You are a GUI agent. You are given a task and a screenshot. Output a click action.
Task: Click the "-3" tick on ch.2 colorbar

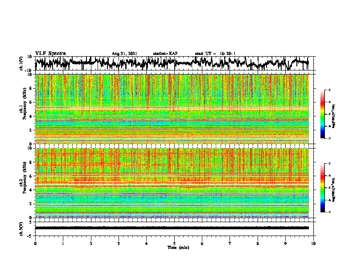[x=328, y=164]
